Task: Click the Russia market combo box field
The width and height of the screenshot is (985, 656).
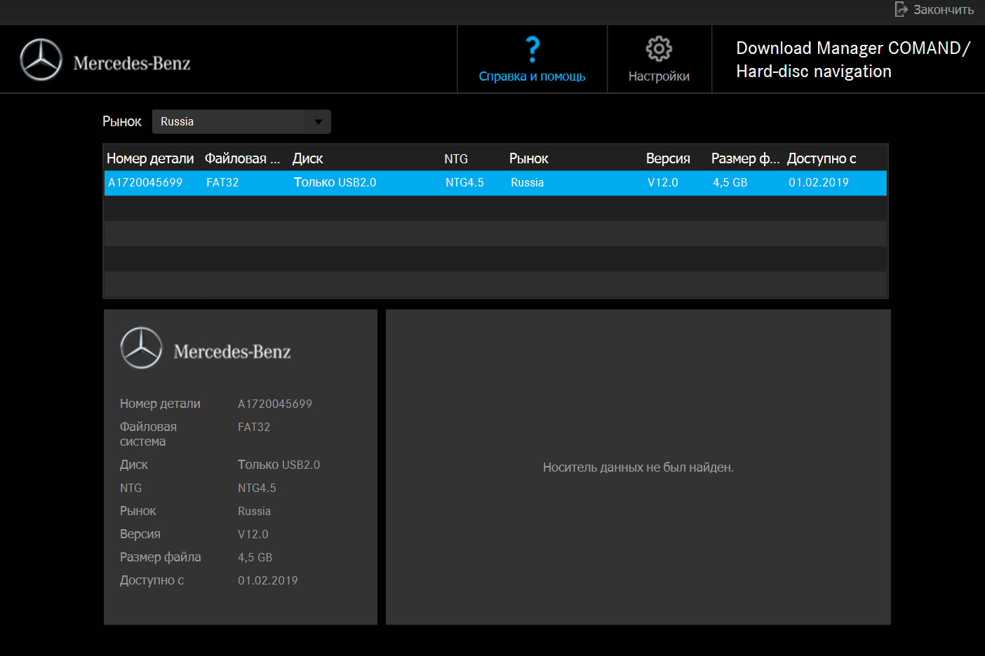Action: click(241, 122)
